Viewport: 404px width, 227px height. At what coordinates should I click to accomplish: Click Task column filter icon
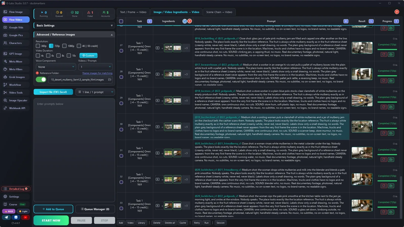coord(149,21)
